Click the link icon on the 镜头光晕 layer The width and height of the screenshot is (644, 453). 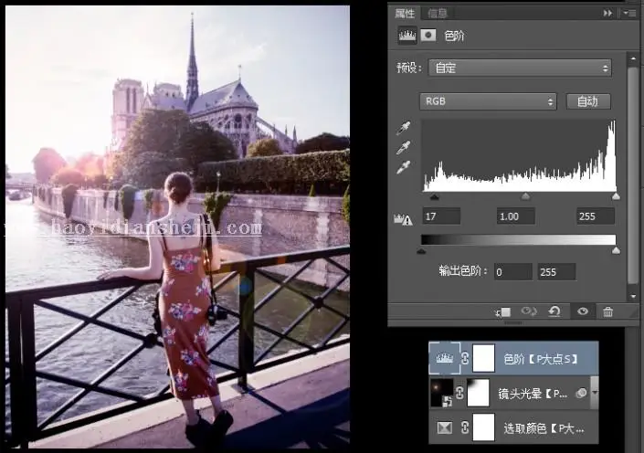pos(460,393)
